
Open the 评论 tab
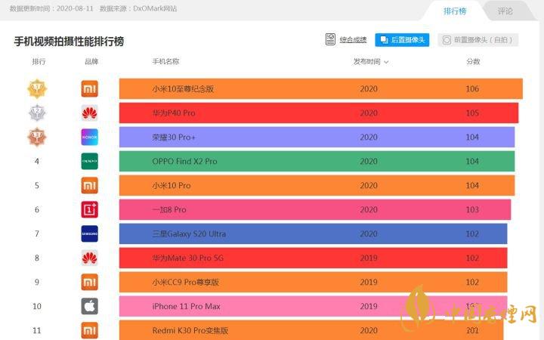tap(505, 11)
